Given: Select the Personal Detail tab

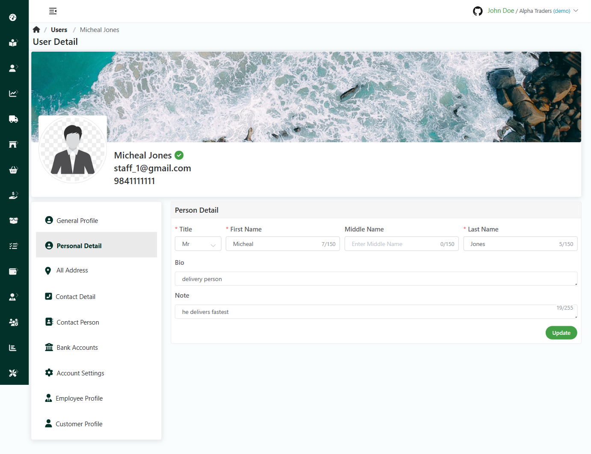Looking at the screenshot, I should (96, 246).
